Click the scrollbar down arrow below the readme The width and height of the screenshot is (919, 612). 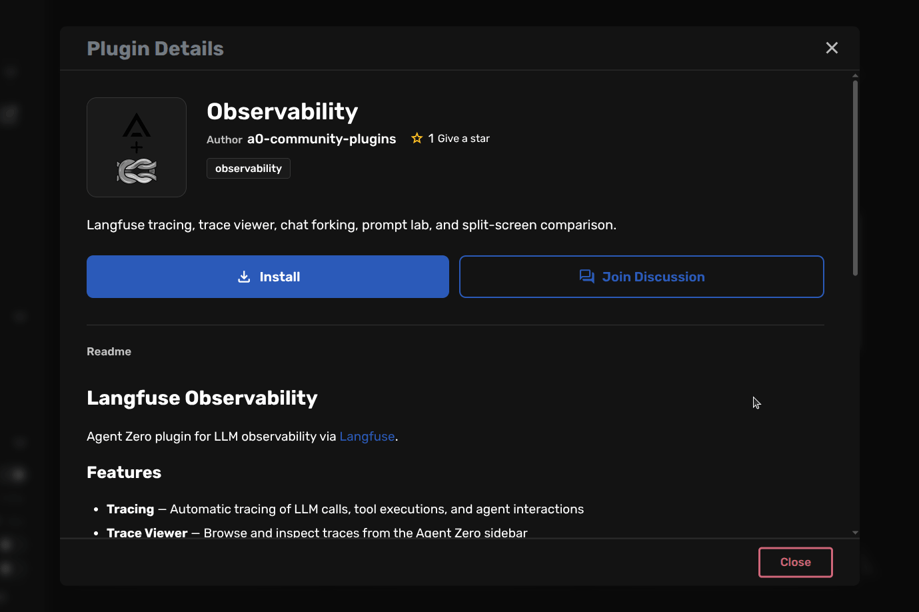[x=854, y=532]
